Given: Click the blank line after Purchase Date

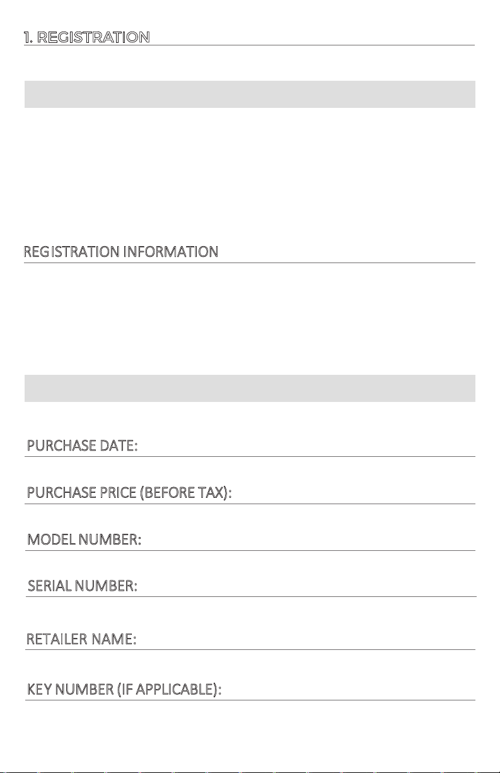Looking at the screenshot, I should (x=307, y=451).
